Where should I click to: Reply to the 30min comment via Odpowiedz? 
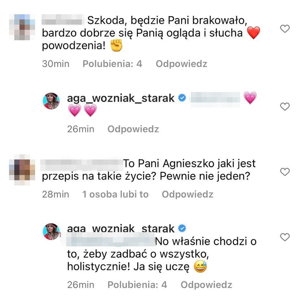[x=181, y=64]
